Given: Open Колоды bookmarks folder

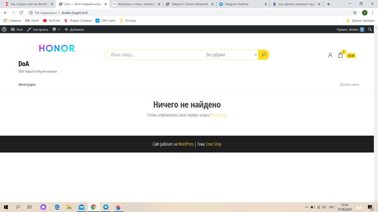Looking at the screenshot, I should coord(128,21).
